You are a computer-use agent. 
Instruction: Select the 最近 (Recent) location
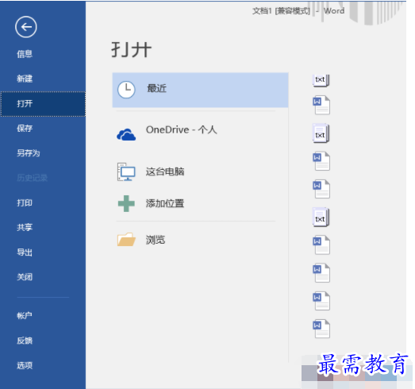[x=200, y=90]
